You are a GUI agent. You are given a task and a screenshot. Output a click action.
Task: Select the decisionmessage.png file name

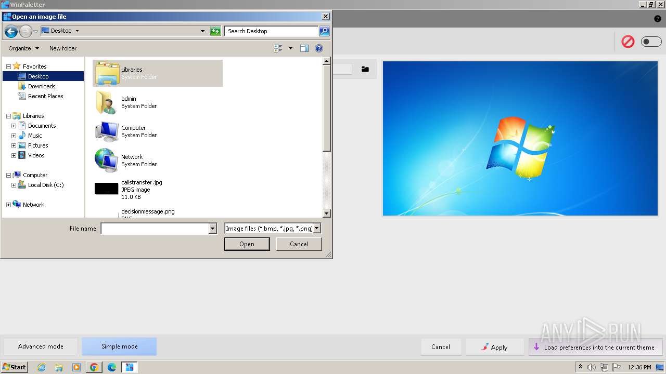[x=148, y=211]
